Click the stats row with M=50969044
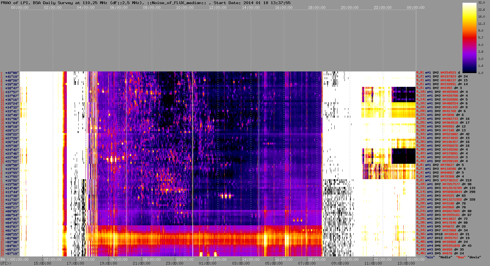 tap(446, 192)
